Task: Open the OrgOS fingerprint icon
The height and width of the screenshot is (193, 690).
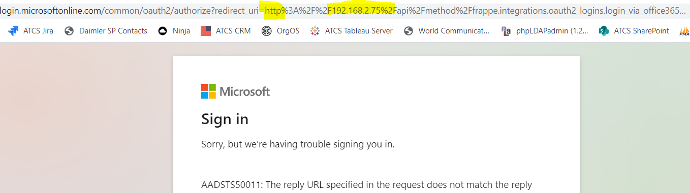Action: [x=267, y=31]
